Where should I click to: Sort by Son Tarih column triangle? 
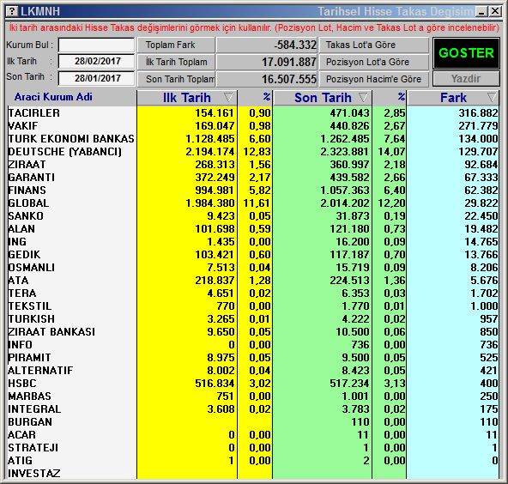[x=363, y=97]
